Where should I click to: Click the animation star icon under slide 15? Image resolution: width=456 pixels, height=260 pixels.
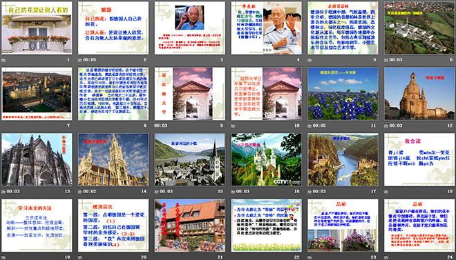156,192
